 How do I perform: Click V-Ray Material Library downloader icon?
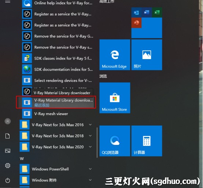(x=27, y=102)
